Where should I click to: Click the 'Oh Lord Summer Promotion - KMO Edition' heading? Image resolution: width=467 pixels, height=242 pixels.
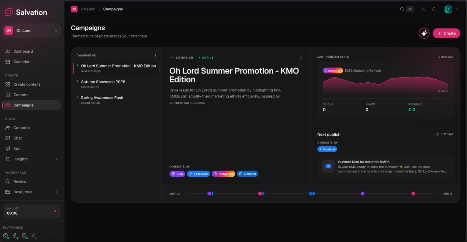point(234,75)
